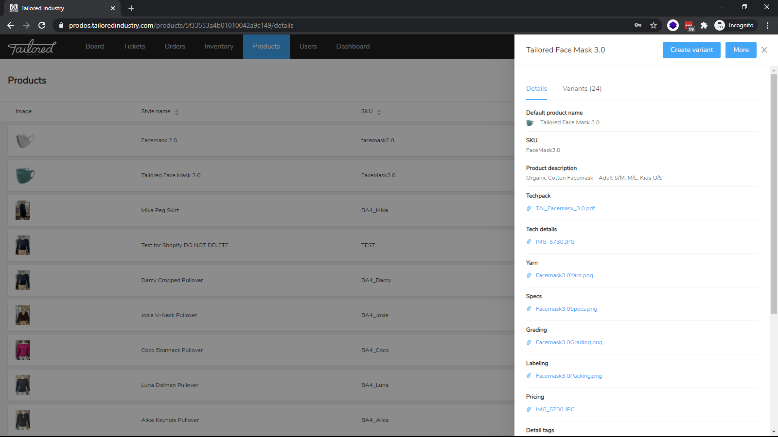Open the browser extensions puzzle icon
The image size is (778, 437).
pos(704,25)
